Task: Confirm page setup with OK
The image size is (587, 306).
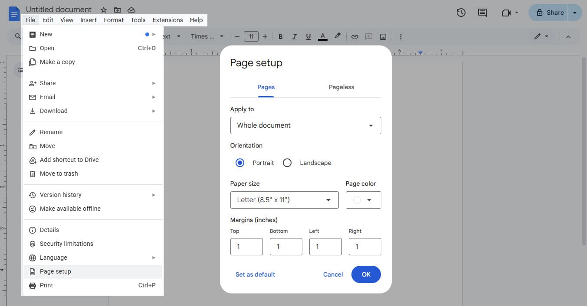Action: coord(366,274)
